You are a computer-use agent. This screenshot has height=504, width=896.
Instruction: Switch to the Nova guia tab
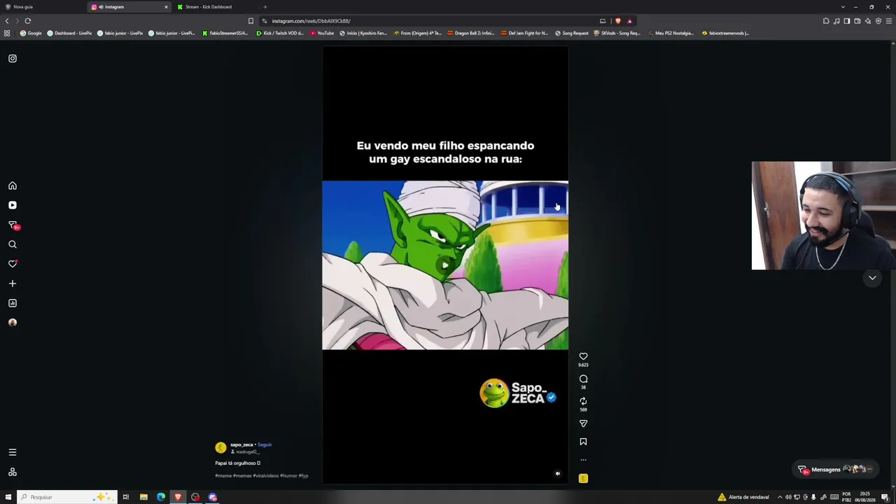(42, 7)
